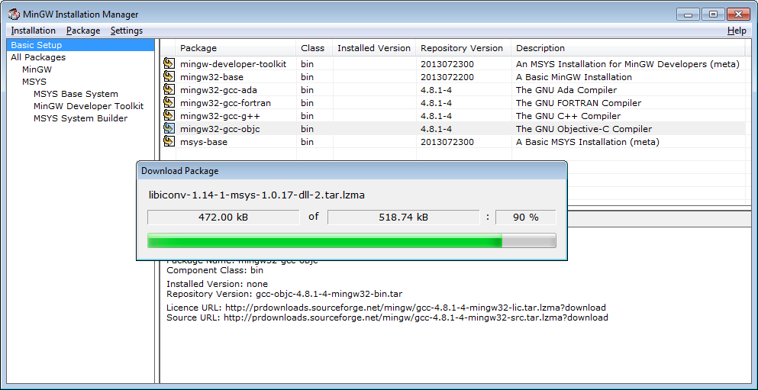Click the mingw32-gcc-ada package name
This screenshot has width=758, height=390.
(x=218, y=90)
